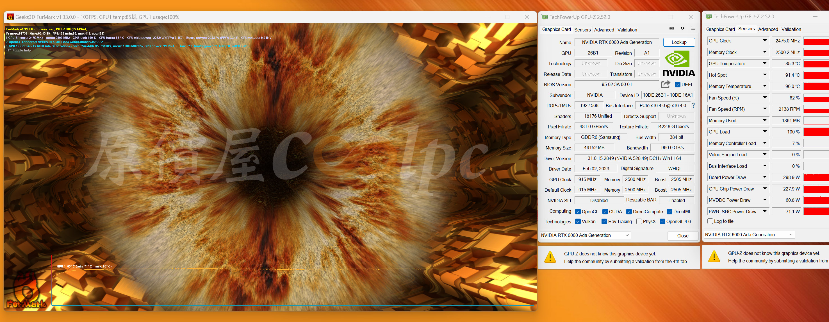Screen dimensions: 829x322
Task: Open PWR_SRC Power Draw sensor dropdown arrow
Action: [765, 211]
